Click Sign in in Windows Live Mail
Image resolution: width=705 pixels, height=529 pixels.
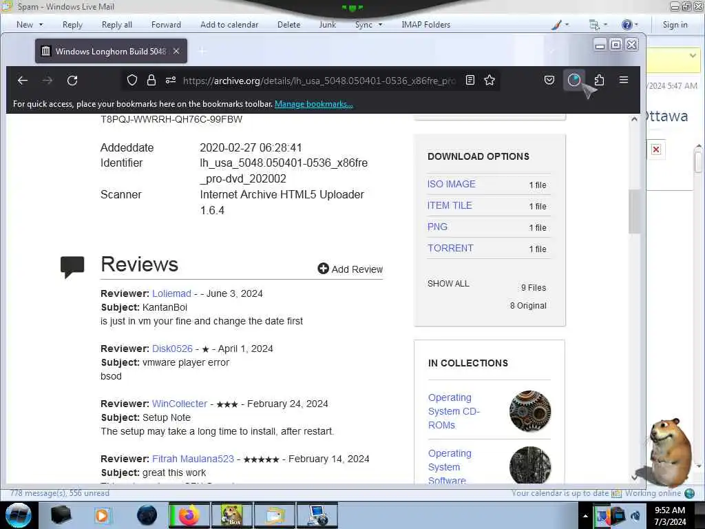pos(675,25)
